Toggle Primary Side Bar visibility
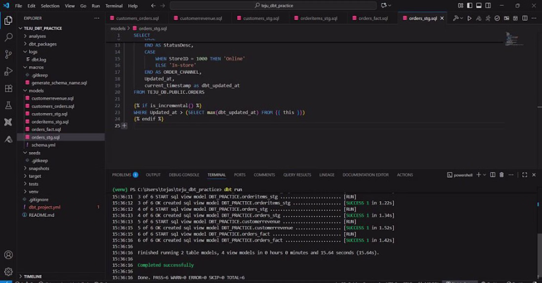Viewport: 542px width, 283px height. click(x=470, y=5)
